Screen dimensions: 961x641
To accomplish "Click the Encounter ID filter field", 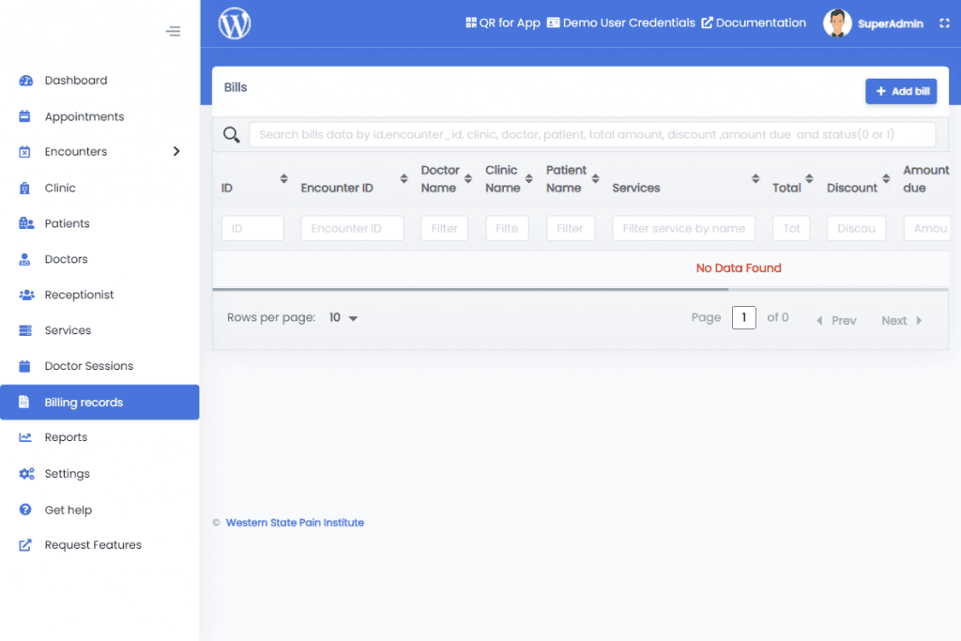I will click(353, 228).
